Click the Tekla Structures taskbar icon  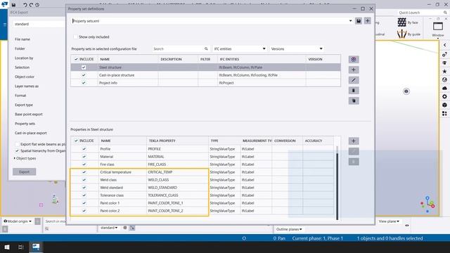tap(36, 247)
